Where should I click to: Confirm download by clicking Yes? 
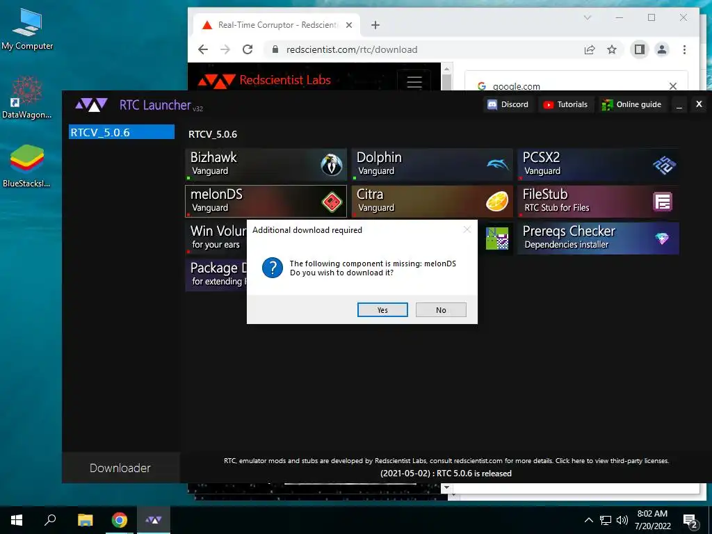[x=382, y=309]
